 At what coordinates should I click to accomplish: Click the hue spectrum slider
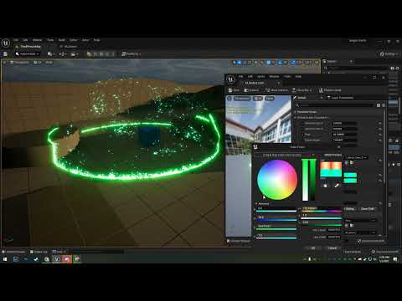[x=322, y=209]
